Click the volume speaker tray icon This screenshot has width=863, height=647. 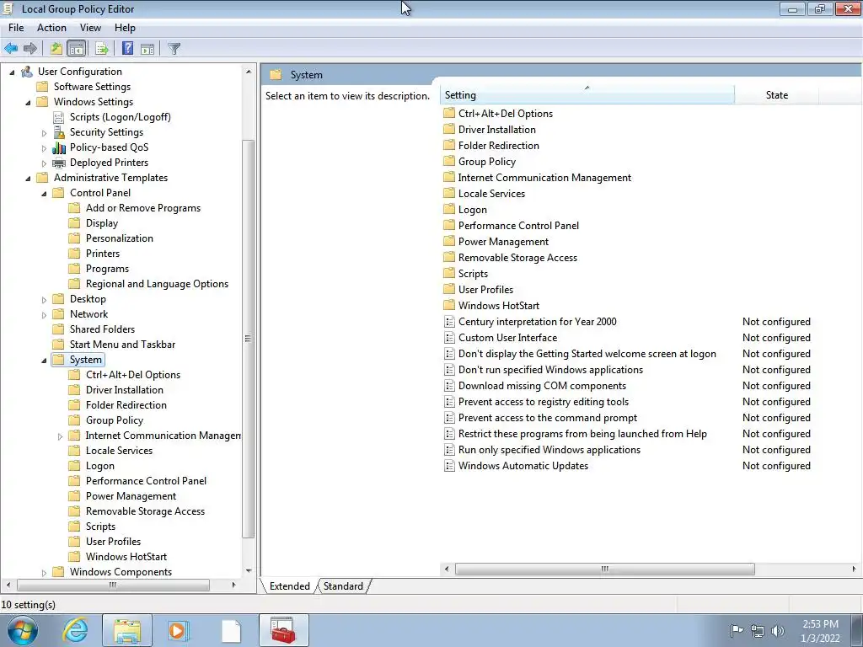click(778, 630)
